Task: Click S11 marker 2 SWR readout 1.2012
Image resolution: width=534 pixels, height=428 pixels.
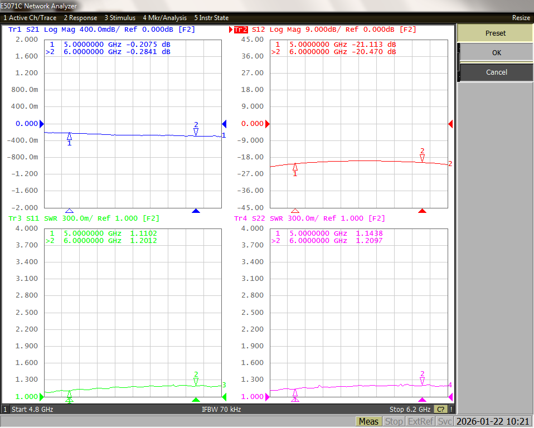Action: coord(144,241)
